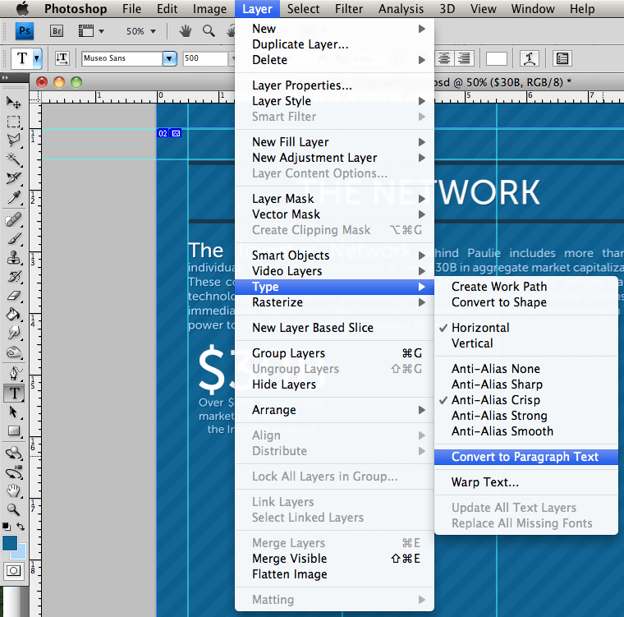Open the Filter menu
Image resolution: width=624 pixels, height=617 pixels.
pos(349,9)
